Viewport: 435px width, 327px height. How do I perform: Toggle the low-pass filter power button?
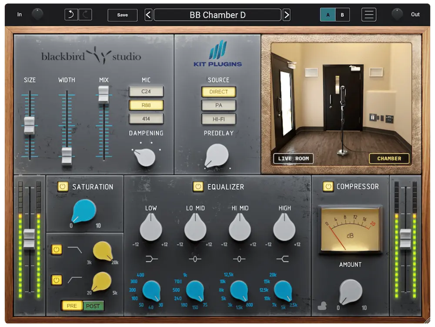(56, 249)
